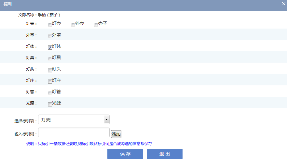Open the 选择标引项 dropdown showing 灯壳

74,120
